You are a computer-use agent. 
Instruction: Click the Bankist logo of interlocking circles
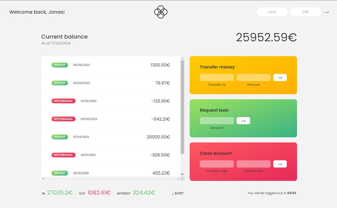(x=161, y=12)
